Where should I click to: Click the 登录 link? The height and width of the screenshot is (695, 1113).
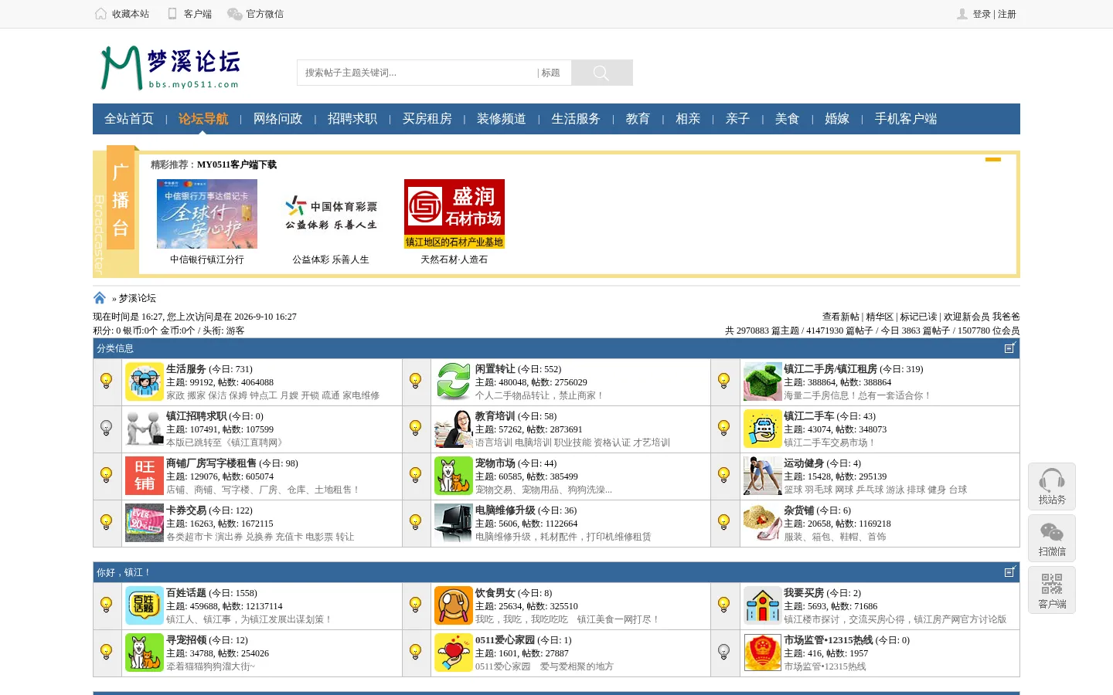982,14
